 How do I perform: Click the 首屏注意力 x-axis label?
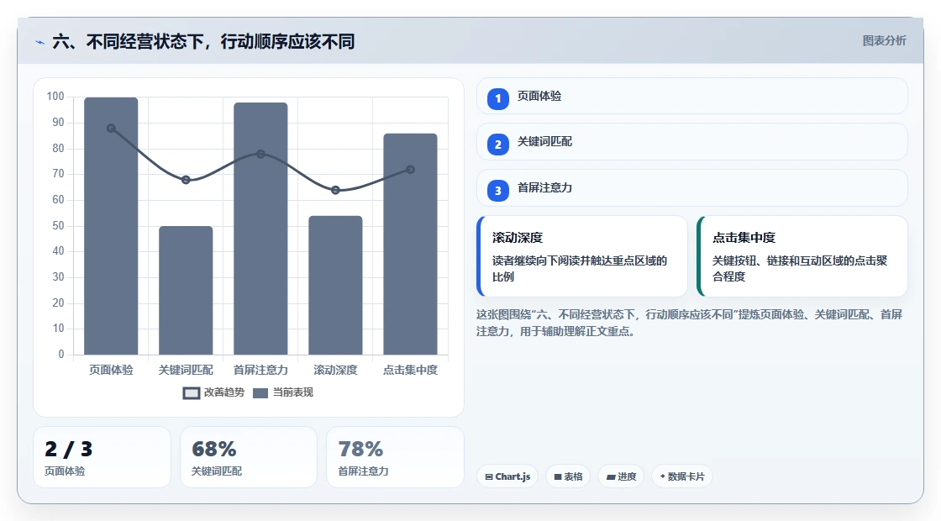click(260, 371)
